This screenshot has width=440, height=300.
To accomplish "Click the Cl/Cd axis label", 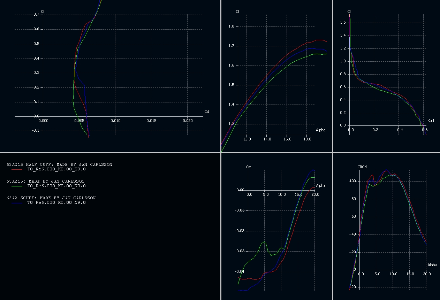I will tap(352, 167).
